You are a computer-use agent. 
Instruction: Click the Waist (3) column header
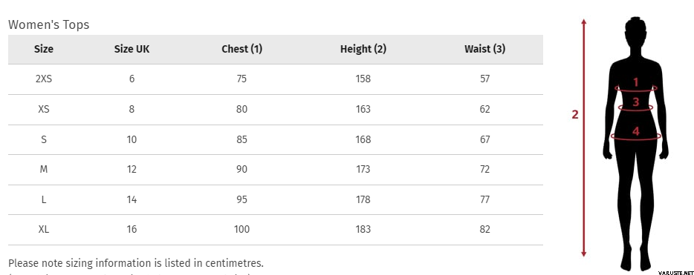click(x=484, y=49)
